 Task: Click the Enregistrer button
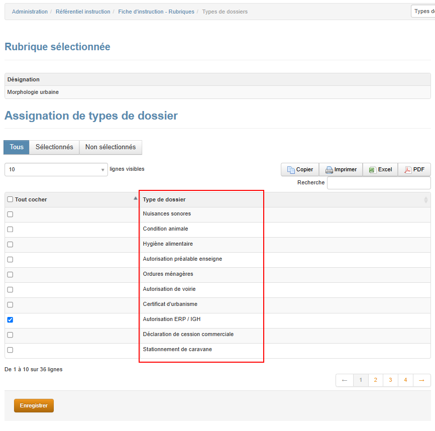pyautogui.click(x=34, y=406)
